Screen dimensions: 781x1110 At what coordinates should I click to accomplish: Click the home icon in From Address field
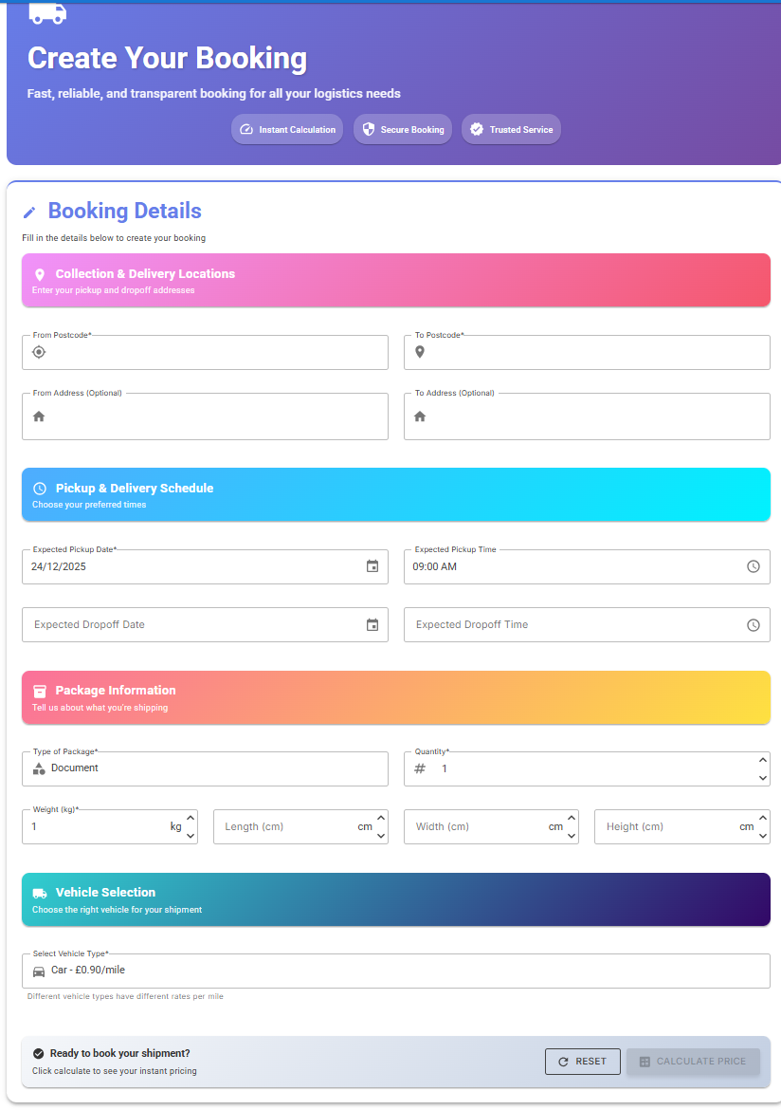coord(38,416)
